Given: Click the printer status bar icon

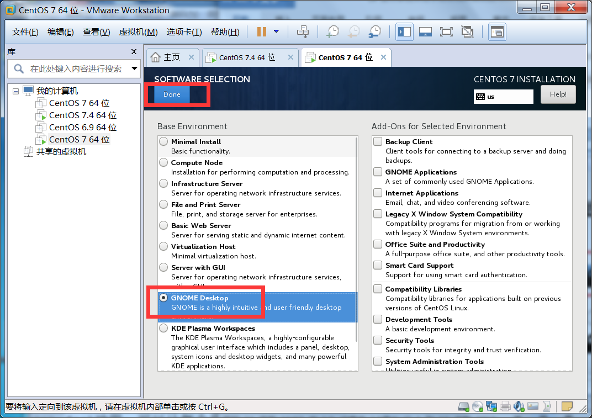Looking at the screenshot, I should [505, 406].
